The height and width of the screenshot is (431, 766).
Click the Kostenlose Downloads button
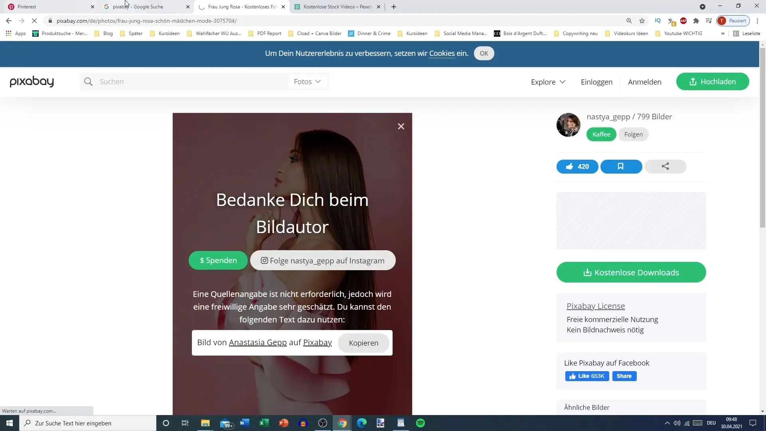click(x=631, y=273)
